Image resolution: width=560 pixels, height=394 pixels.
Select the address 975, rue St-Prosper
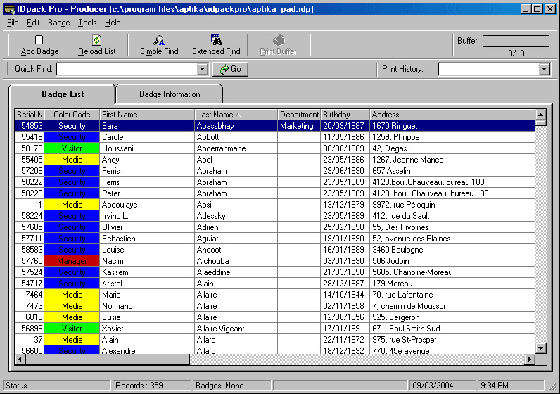point(405,340)
